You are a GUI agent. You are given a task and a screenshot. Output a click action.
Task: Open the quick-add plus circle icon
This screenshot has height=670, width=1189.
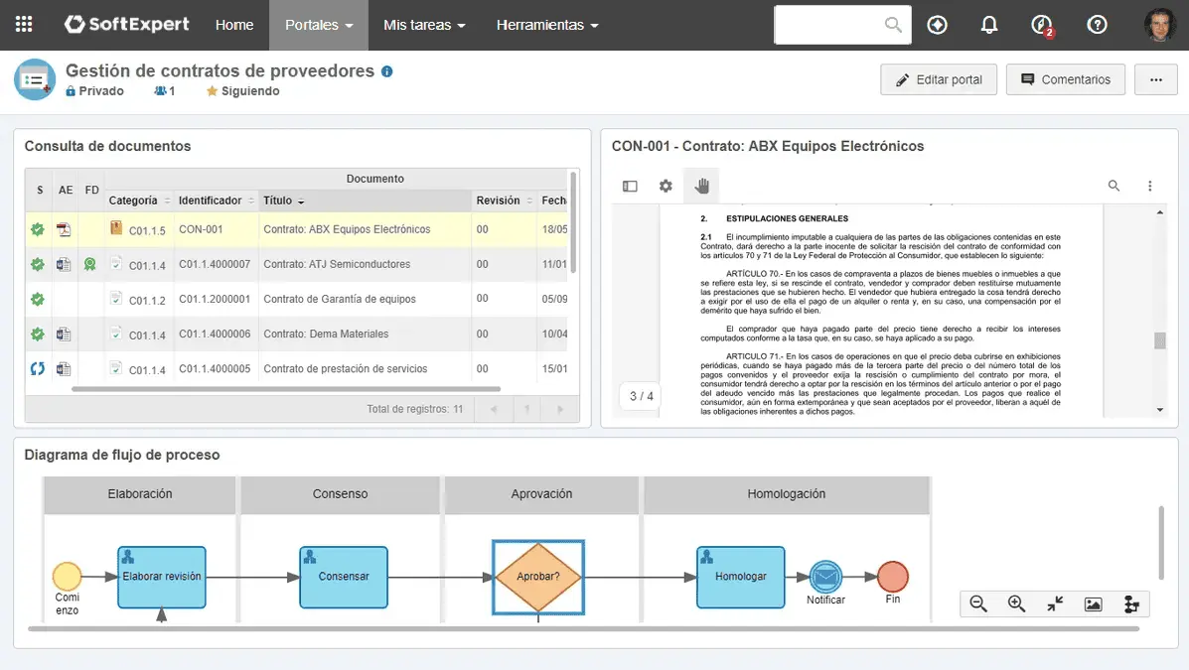point(938,24)
